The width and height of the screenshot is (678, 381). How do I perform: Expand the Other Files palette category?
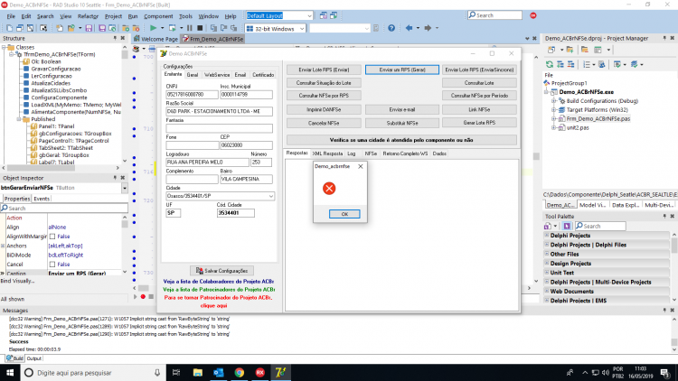tap(547, 254)
